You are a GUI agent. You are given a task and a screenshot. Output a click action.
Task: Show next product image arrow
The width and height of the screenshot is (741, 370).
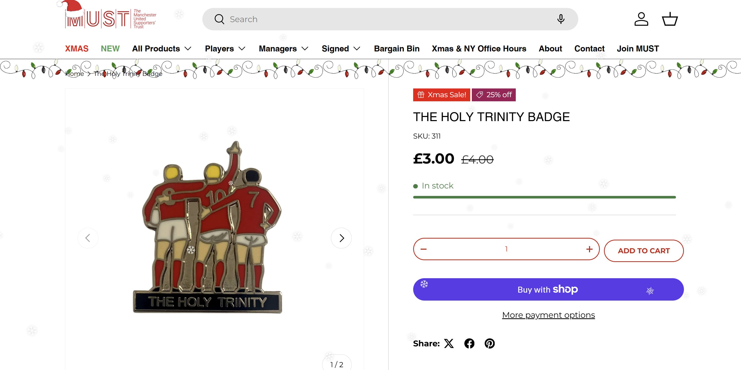341,238
